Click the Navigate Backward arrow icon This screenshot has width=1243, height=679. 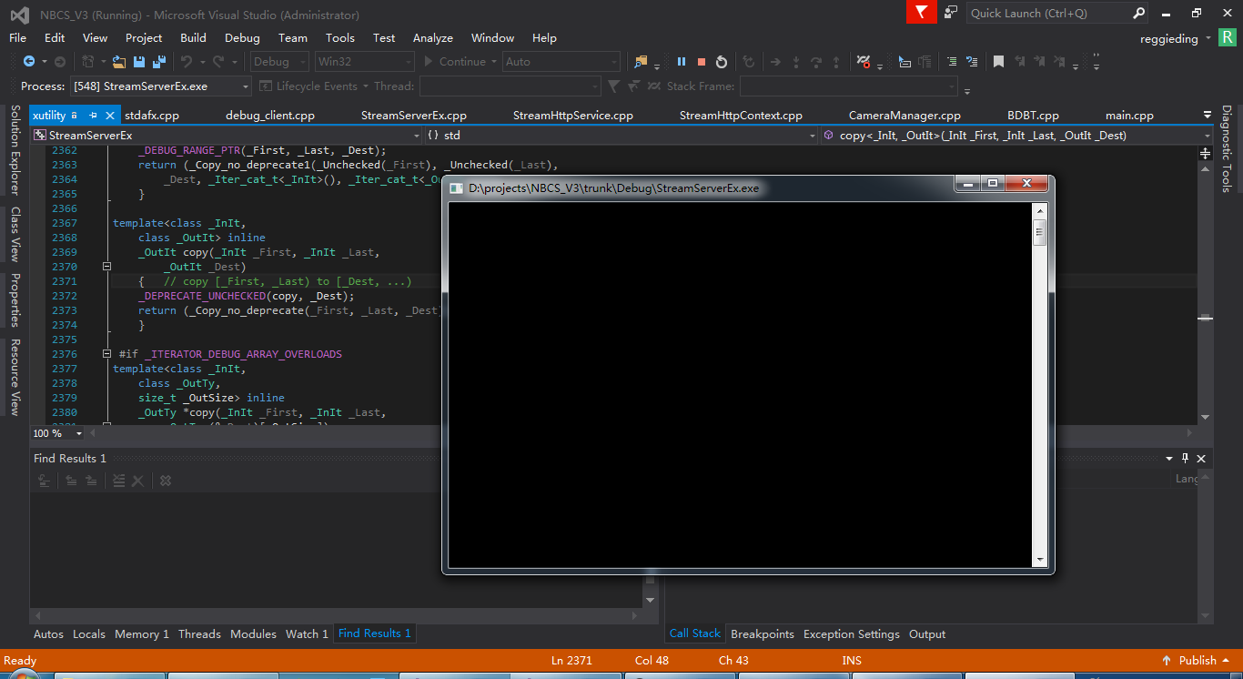click(x=29, y=62)
